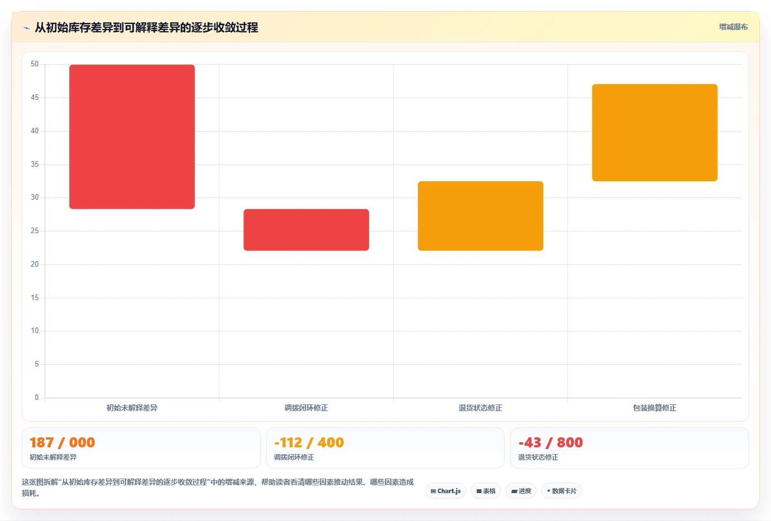
Task: Select the -112 / 400 data card
Action: (x=385, y=448)
